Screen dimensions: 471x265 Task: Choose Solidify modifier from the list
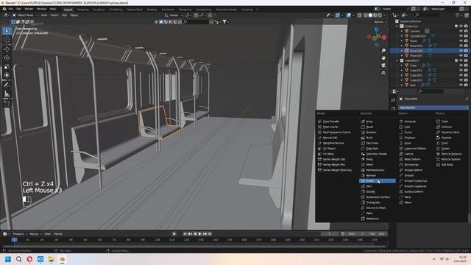point(378,191)
